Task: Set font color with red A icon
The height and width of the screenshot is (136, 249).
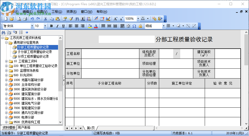Action: tap(96, 26)
